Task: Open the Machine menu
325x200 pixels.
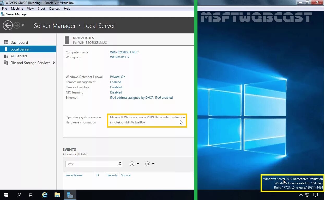Action: [x=17, y=9]
